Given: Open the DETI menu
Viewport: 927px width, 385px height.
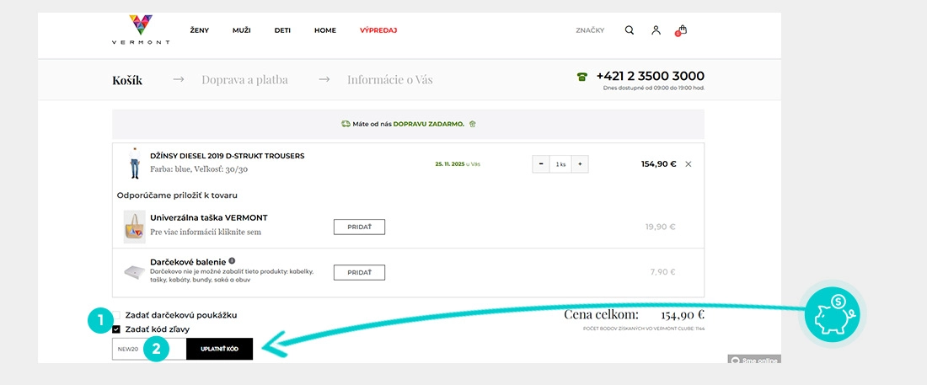Looking at the screenshot, I should tap(282, 31).
